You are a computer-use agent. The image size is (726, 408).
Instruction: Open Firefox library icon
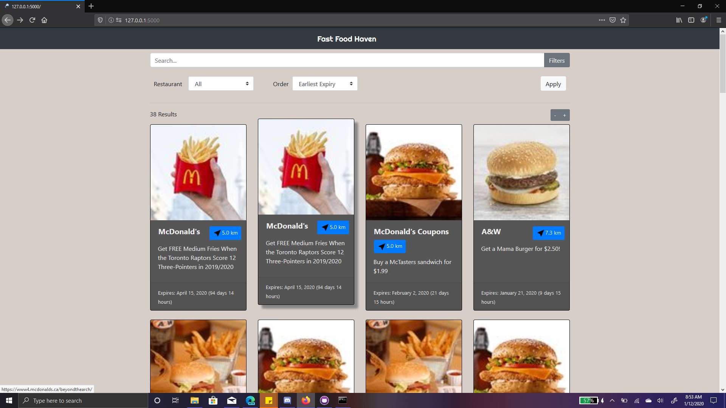pyautogui.click(x=679, y=20)
